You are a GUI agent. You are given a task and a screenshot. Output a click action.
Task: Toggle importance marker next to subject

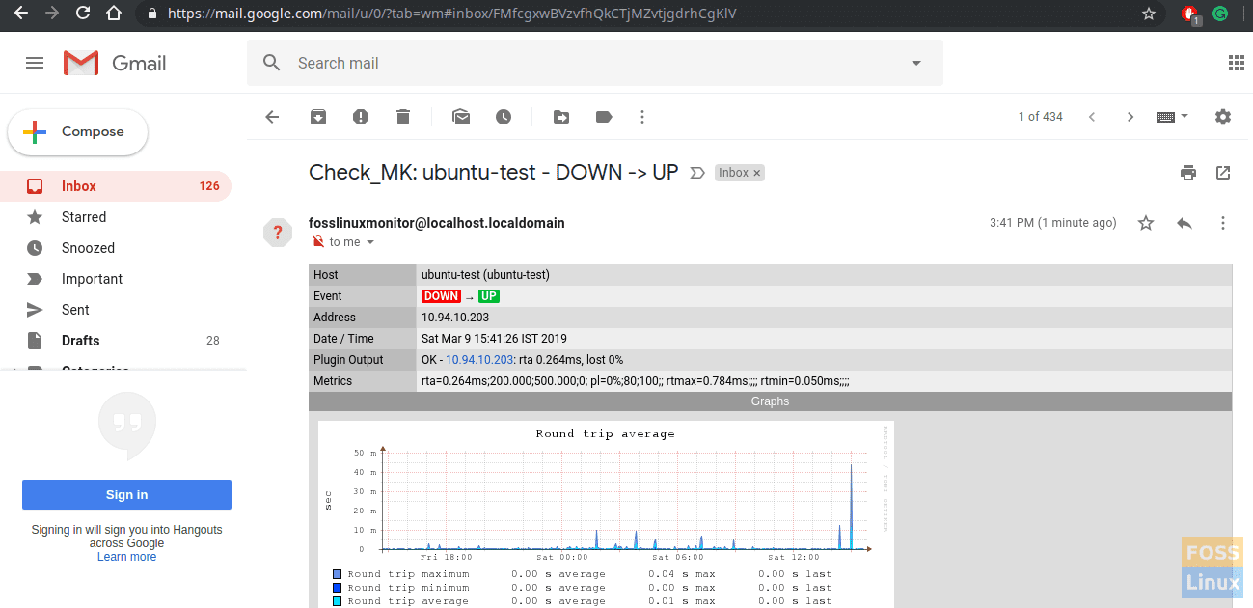coord(698,173)
